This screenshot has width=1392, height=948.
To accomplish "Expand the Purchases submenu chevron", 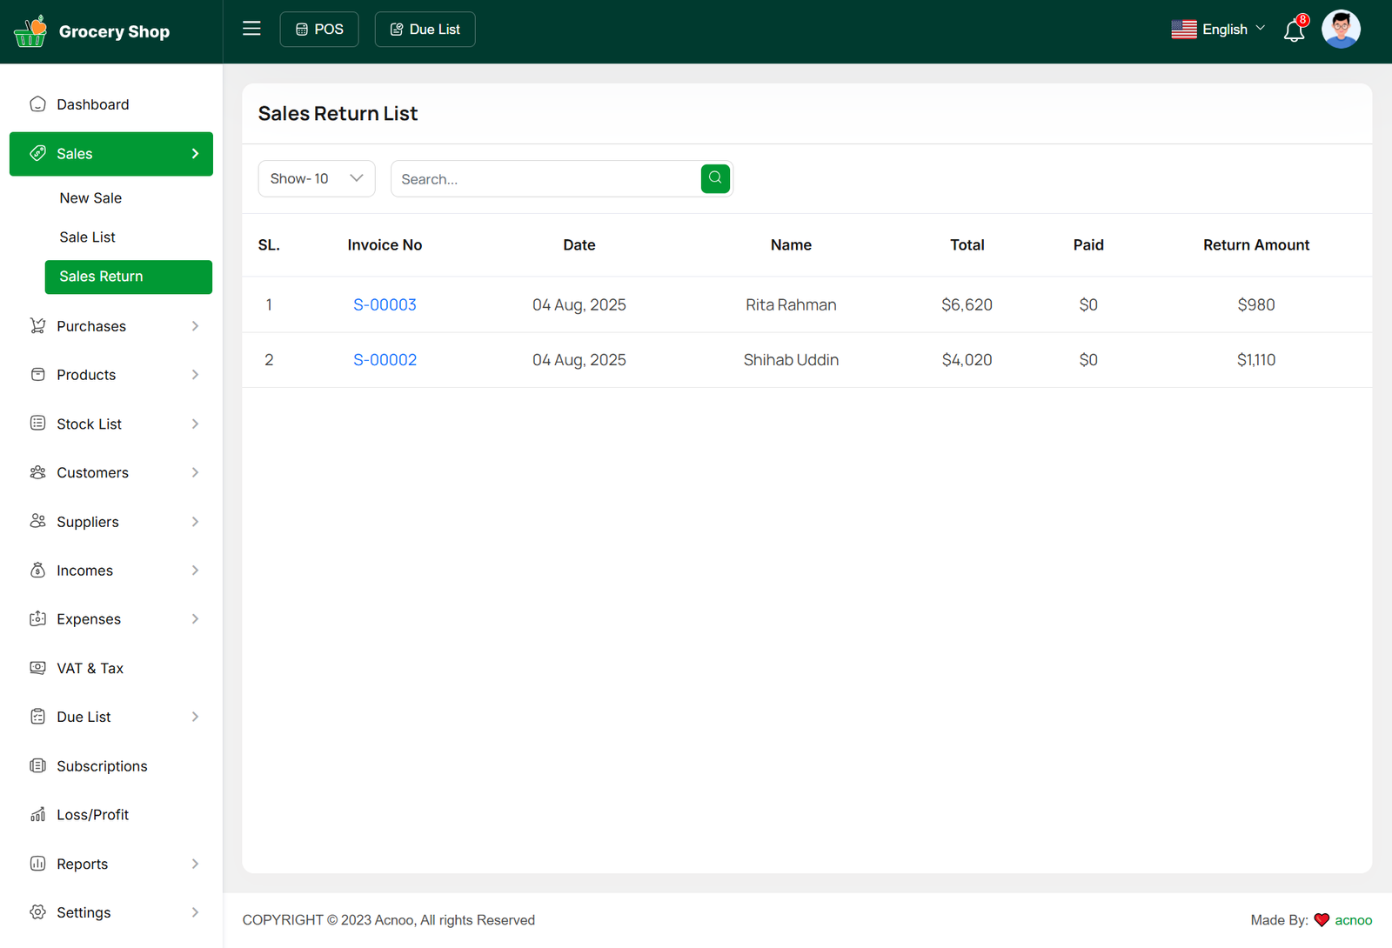I will coord(195,326).
